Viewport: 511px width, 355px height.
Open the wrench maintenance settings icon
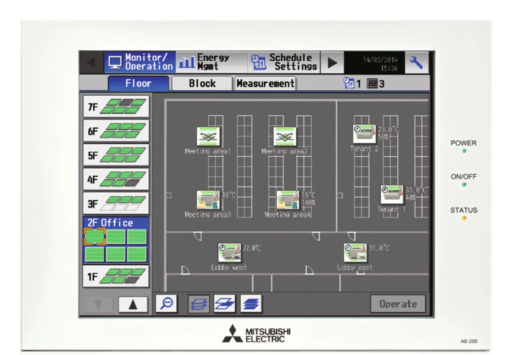416,63
